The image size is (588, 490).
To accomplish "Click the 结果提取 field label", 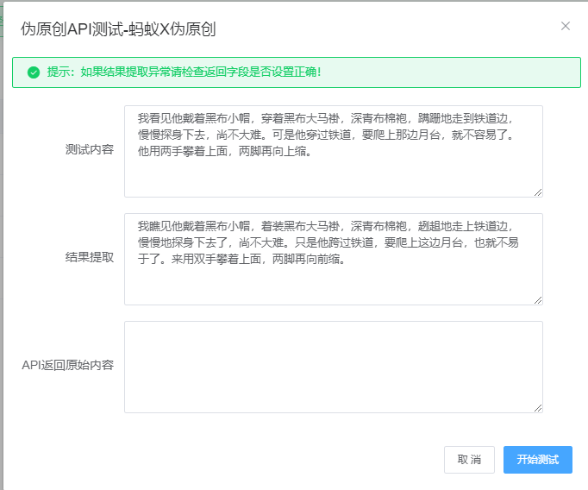I will click(89, 257).
